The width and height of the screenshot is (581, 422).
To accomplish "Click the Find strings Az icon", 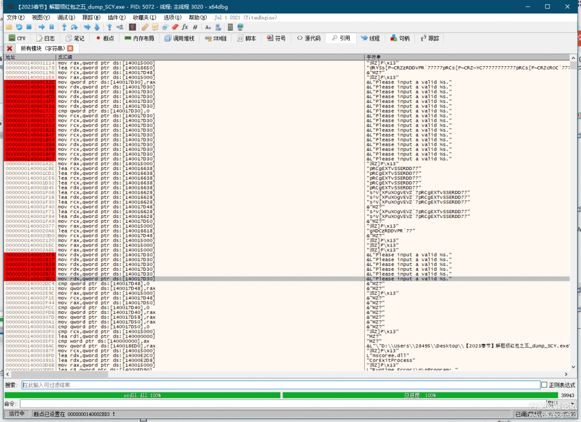I will coord(208,27).
